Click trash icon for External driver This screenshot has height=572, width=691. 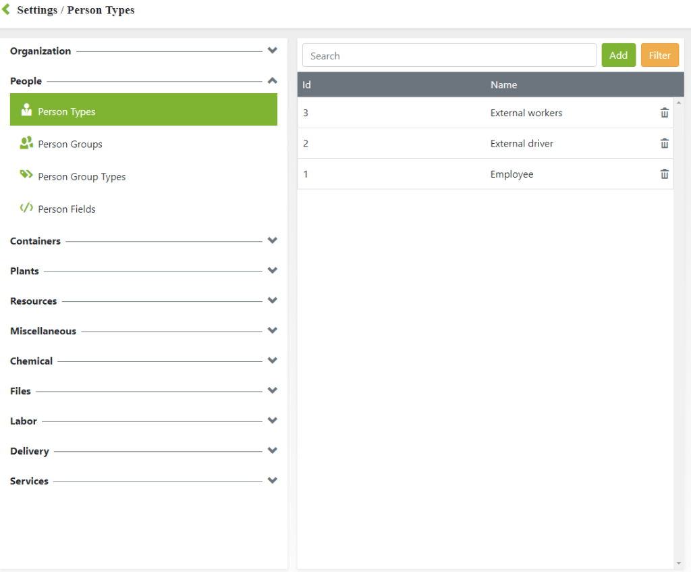[664, 143]
